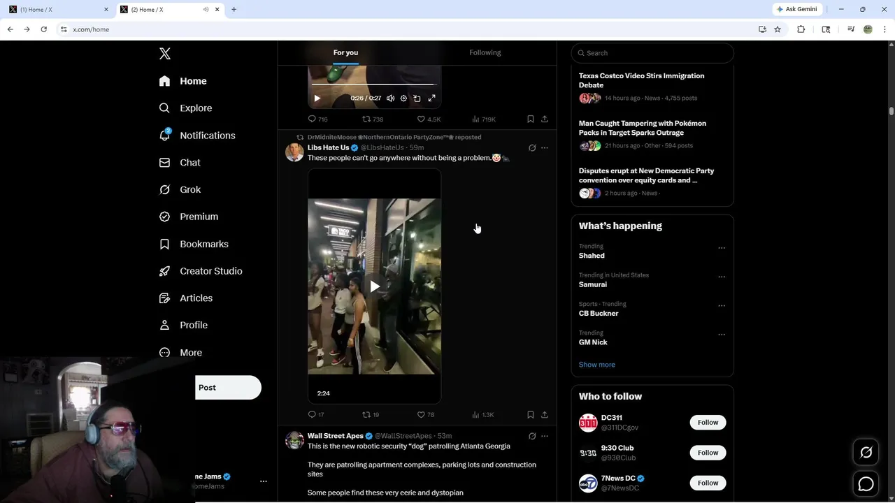This screenshot has width=895, height=503.
Task: Play the top video at 0:26
Action: coord(317,99)
